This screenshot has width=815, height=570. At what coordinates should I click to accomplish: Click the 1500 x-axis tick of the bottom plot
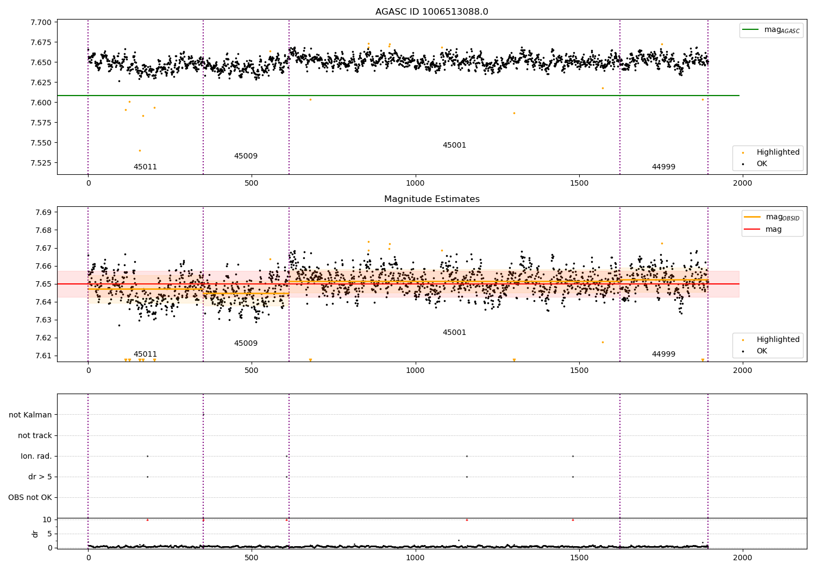pos(579,557)
